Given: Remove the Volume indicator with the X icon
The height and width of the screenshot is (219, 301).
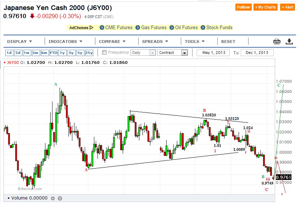Looking at the screenshot, I should 60,198.
